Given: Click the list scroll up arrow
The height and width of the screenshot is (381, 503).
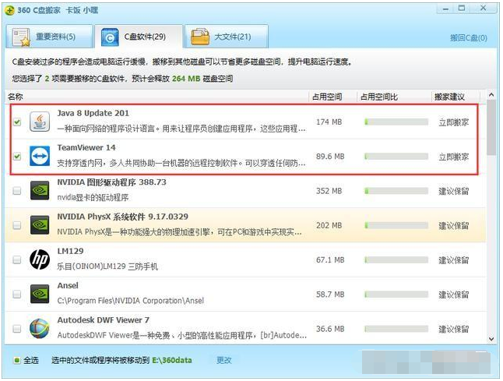Looking at the screenshot, I should click(491, 95).
